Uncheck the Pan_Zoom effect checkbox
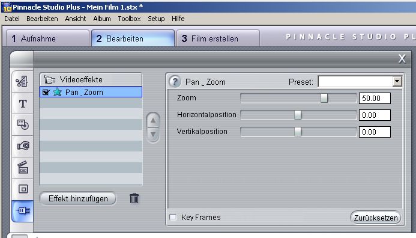Image resolution: width=416 pixels, height=238 pixels. pos(46,92)
